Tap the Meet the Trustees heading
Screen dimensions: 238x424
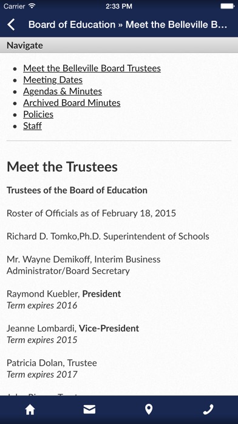[x=62, y=166]
